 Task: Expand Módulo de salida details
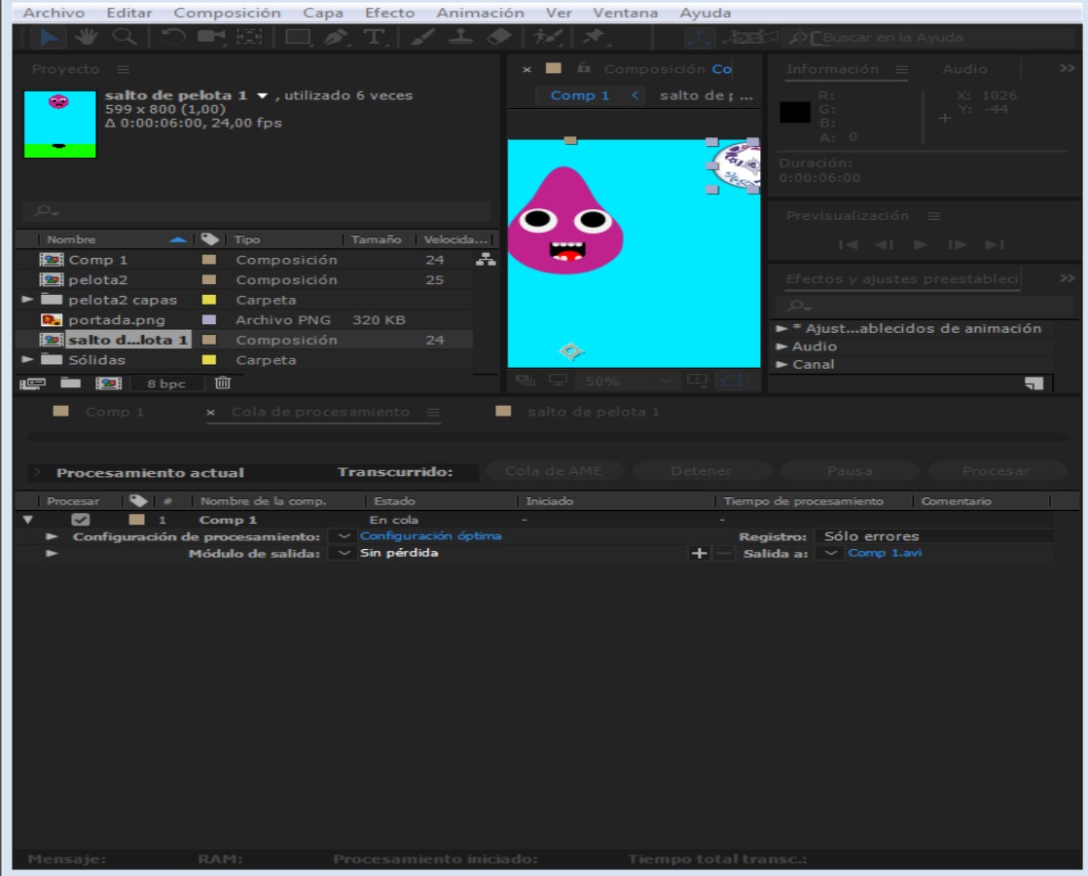click(x=52, y=553)
